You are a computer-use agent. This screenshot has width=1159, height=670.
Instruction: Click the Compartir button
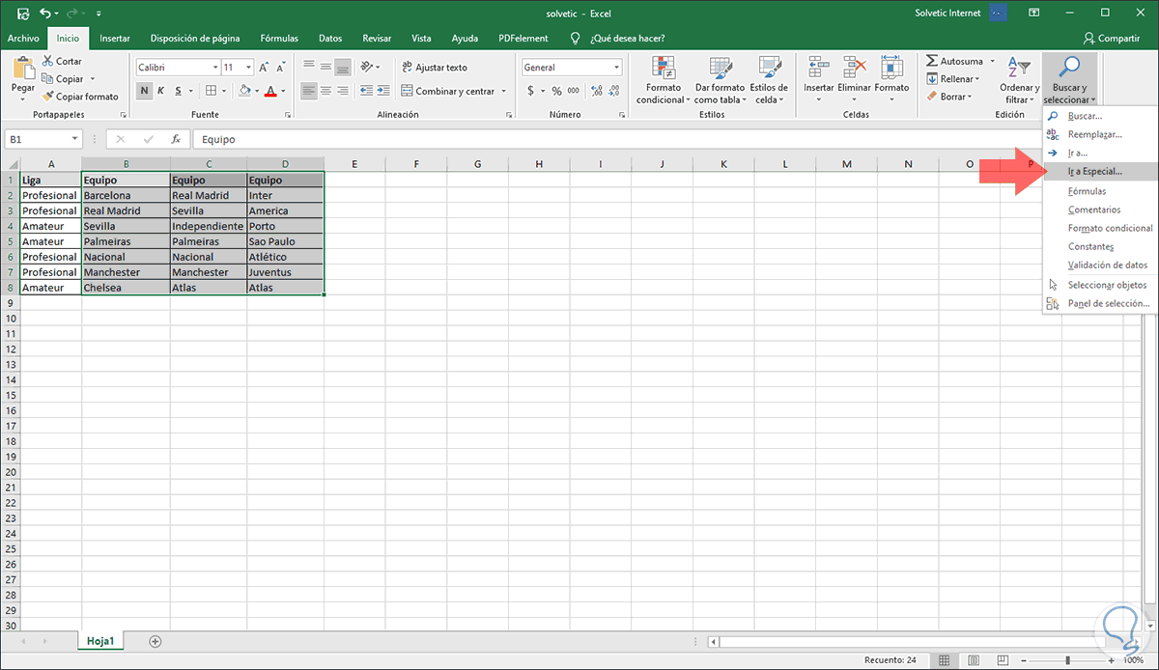point(1111,39)
